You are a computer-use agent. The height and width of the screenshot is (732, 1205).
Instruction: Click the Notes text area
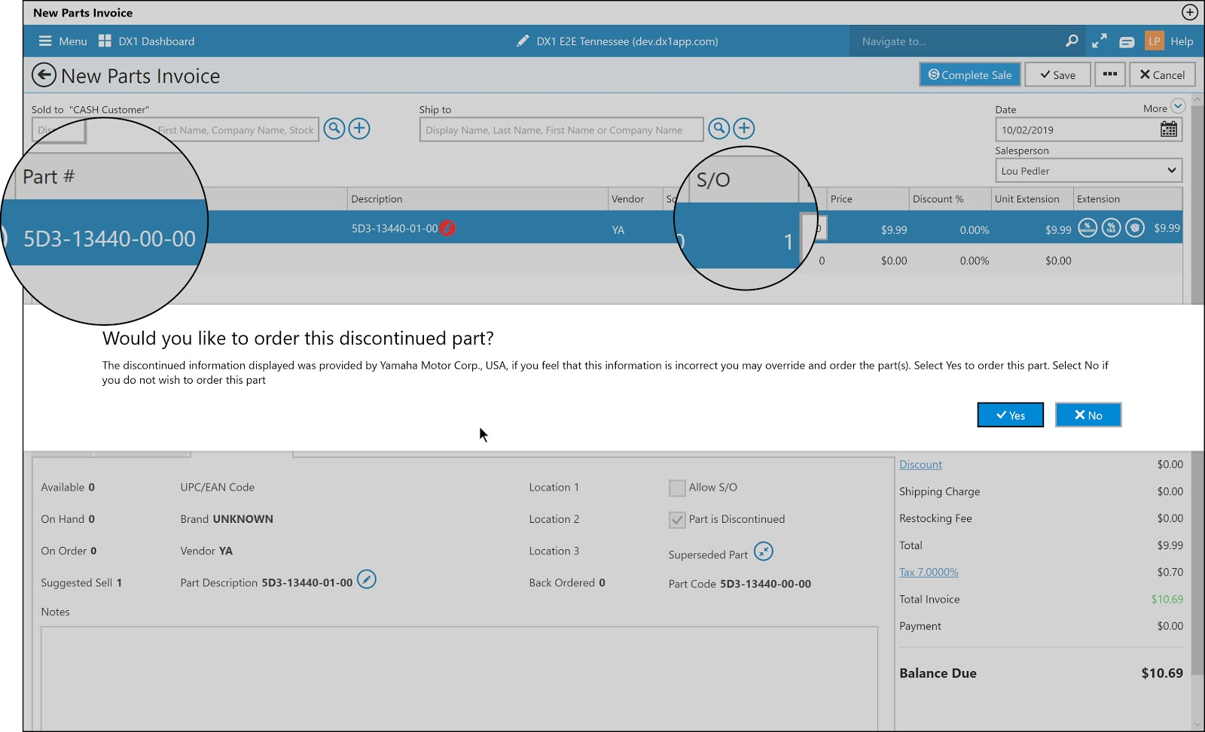click(459, 677)
